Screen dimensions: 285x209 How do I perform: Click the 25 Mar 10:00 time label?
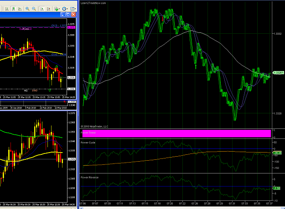[x=39, y=204]
